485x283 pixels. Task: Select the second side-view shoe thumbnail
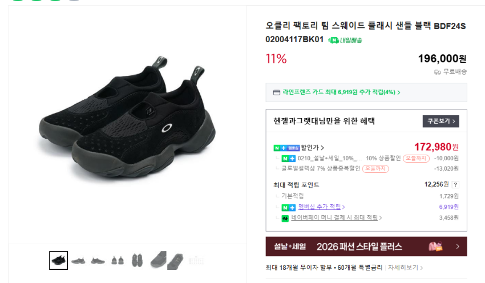point(98,261)
